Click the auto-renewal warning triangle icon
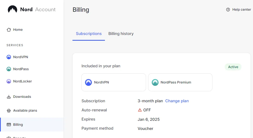This screenshot has height=138, width=253. [140, 110]
